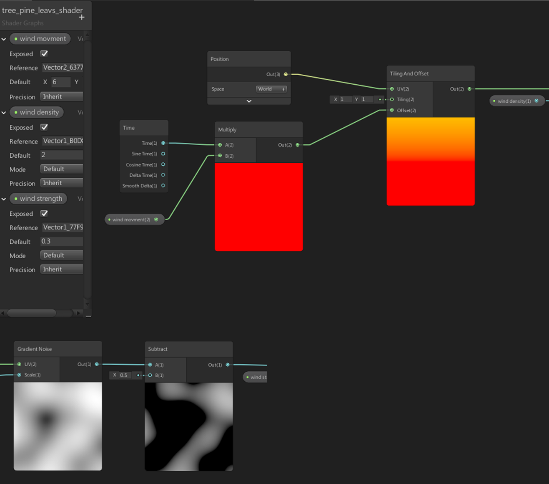Collapse the wind density property section
The image size is (549, 484).
(x=4, y=113)
